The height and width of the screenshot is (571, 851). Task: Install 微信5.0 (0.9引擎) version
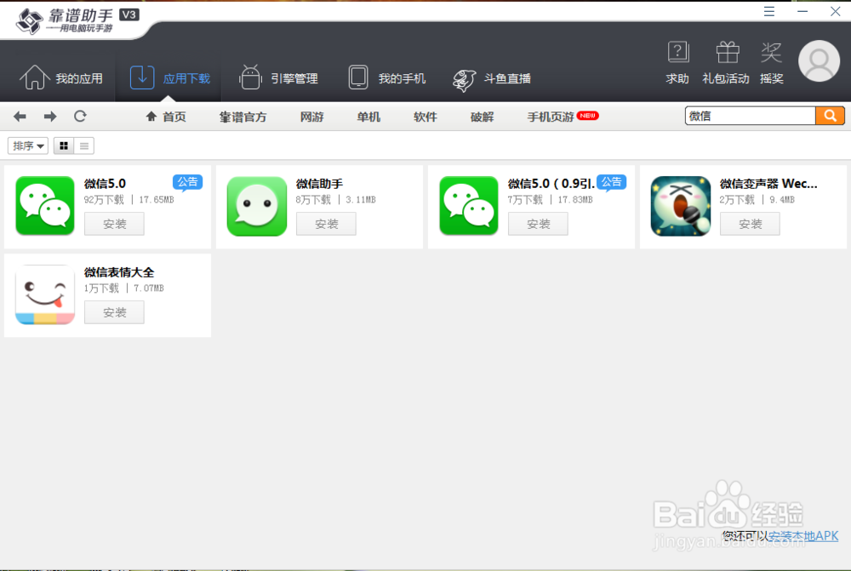[539, 224]
